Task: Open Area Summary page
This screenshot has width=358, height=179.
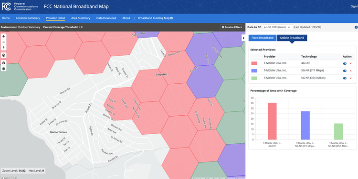Action: tap(81, 18)
